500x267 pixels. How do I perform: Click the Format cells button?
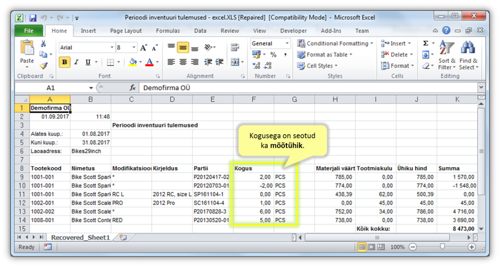tap(397, 66)
